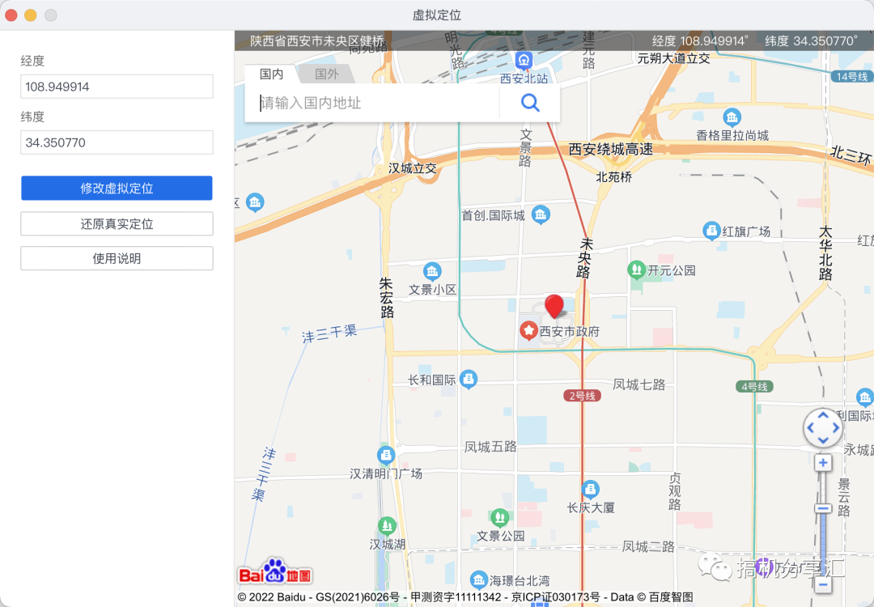
Task: Minimize window with yellow button
Action: tap(31, 15)
